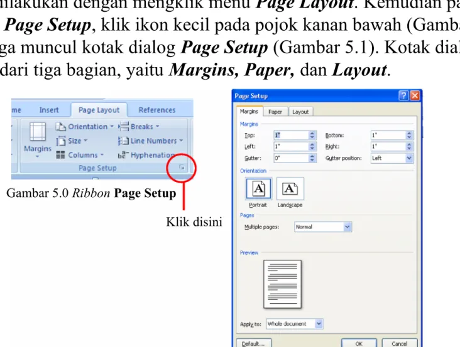Switch to the Layout tab in the dialog
Screen dimensions: 460x347
pyautogui.click(x=300, y=112)
